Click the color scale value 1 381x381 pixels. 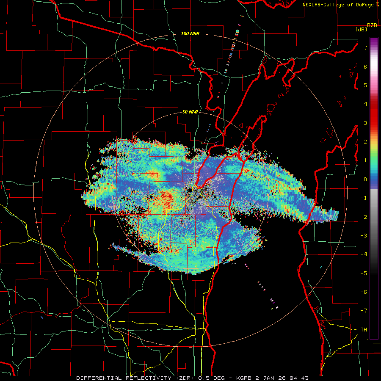[365, 160]
